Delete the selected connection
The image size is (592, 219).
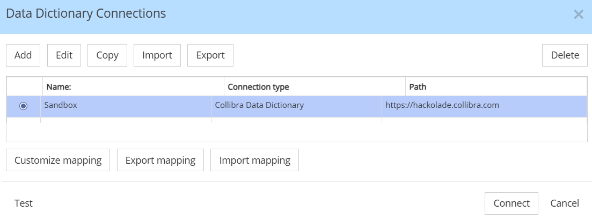tap(565, 55)
